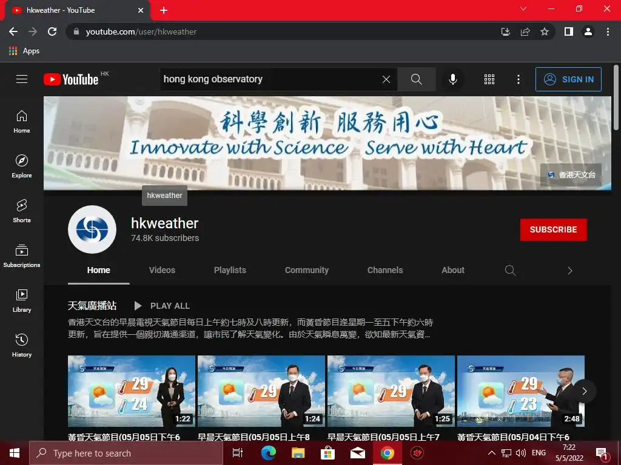The width and height of the screenshot is (621, 465).
Task: Open the 天氣廣播站 playlist title
Action: (x=92, y=306)
